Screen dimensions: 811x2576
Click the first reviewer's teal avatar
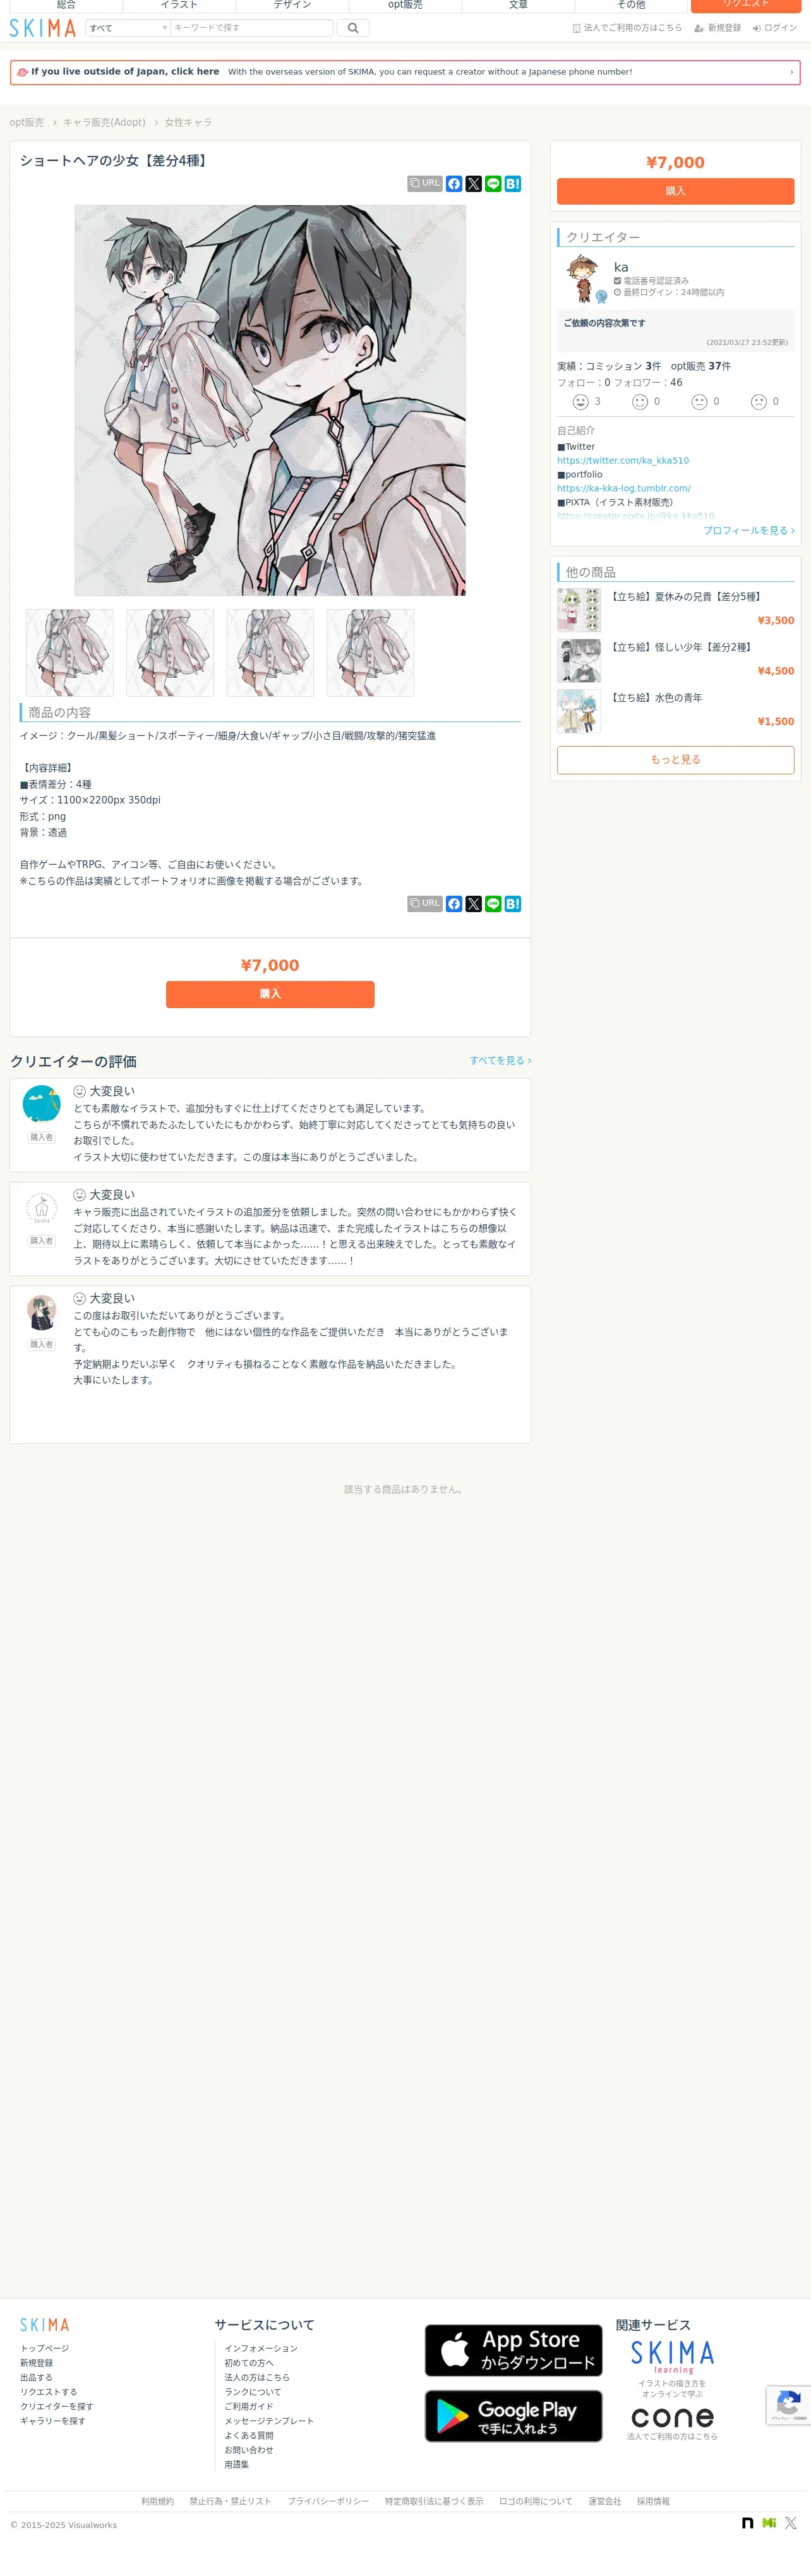(41, 1104)
